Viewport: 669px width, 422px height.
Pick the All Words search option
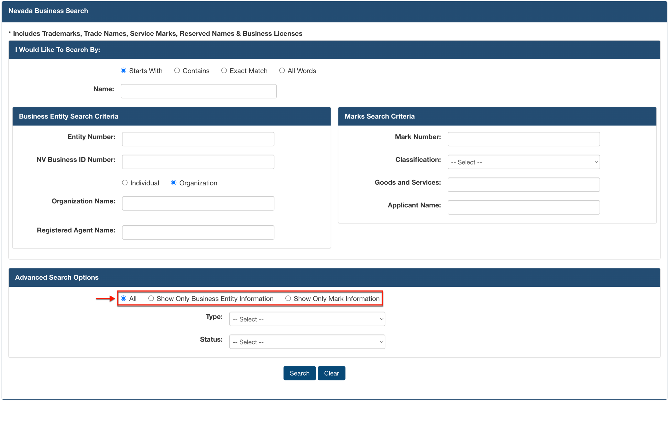pyautogui.click(x=282, y=71)
